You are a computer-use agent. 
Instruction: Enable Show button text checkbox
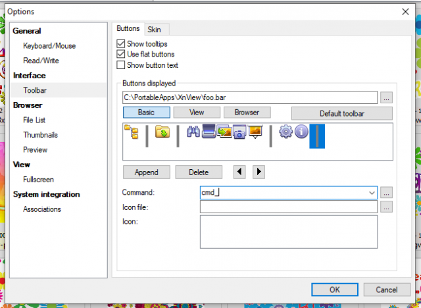[121, 65]
